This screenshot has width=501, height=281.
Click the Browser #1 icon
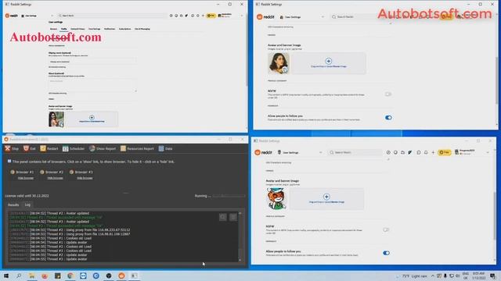(13, 172)
